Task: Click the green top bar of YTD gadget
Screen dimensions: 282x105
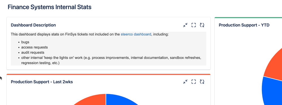Action: (x=248, y=17)
